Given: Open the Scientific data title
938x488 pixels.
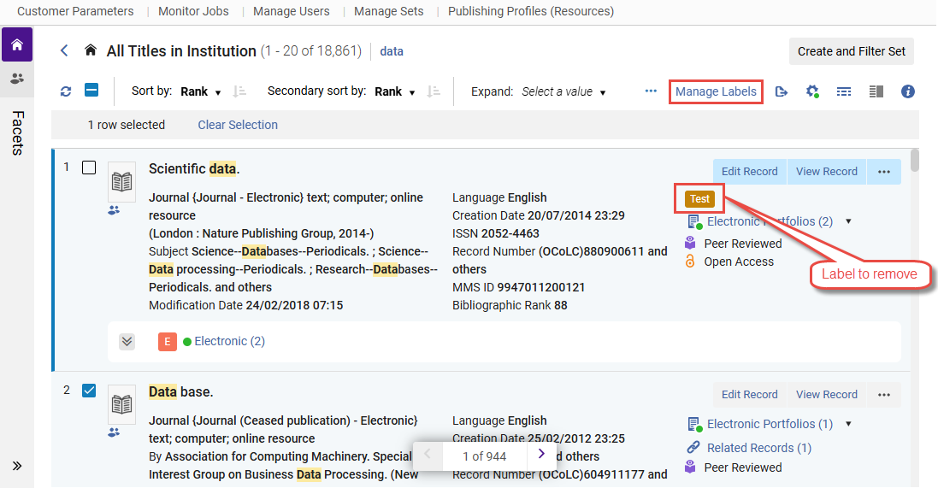Looking at the screenshot, I should pos(194,169).
